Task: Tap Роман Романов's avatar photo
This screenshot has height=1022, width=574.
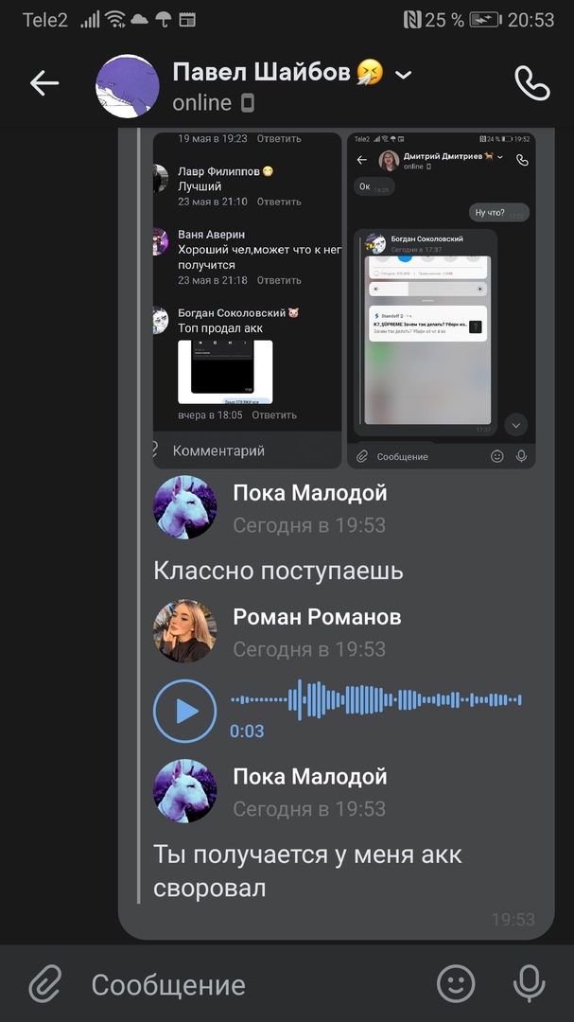Action: pyautogui.click(x=185, y=631)
